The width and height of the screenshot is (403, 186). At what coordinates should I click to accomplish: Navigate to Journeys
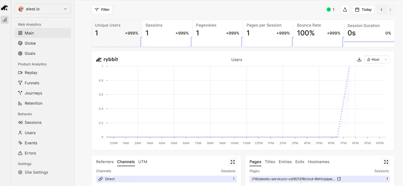point(43,93)
